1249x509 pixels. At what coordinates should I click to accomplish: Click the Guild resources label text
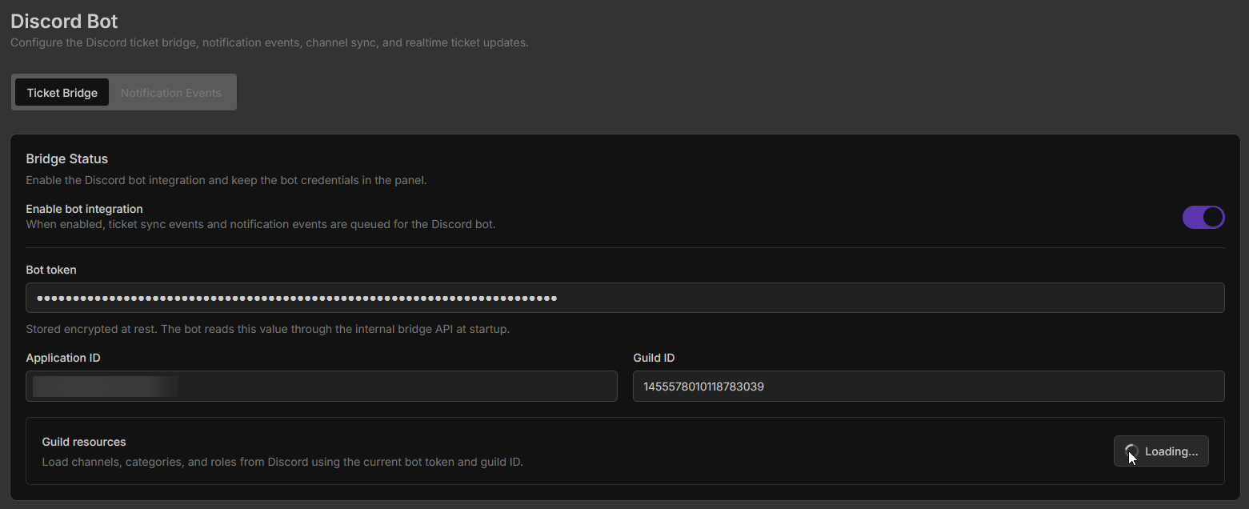pos(83,441)
